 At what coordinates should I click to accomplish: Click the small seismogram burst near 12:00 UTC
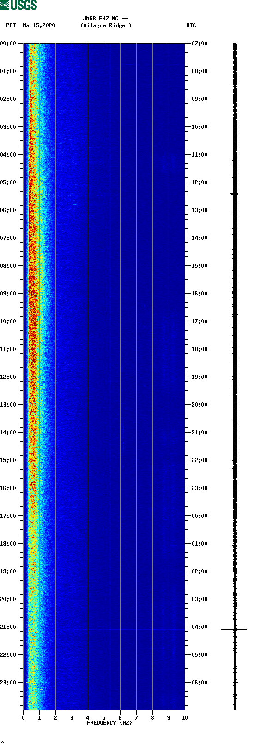[235, 194]
